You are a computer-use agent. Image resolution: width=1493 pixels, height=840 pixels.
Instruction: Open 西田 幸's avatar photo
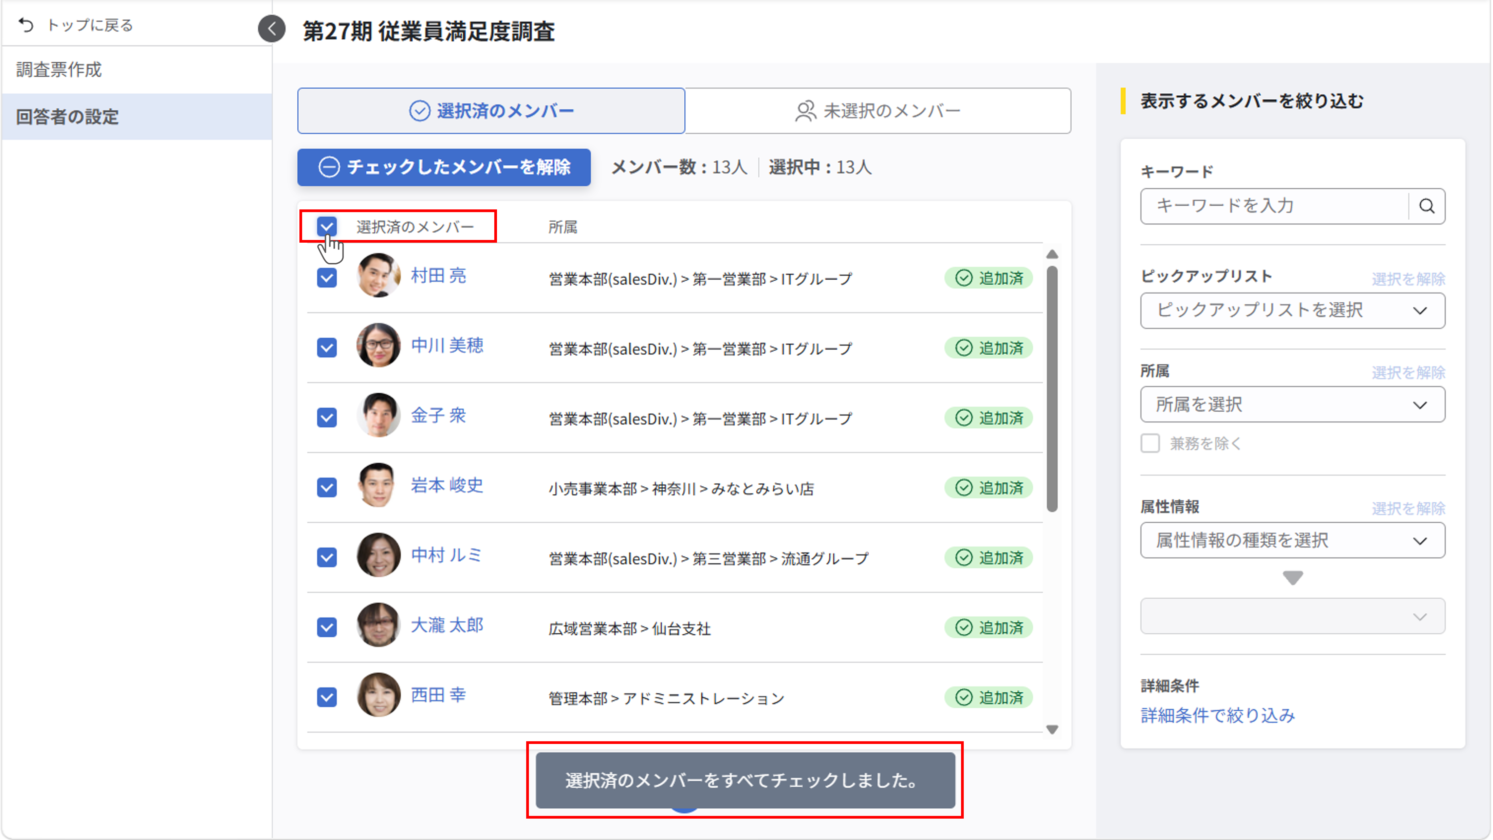[x=378, y=695]
